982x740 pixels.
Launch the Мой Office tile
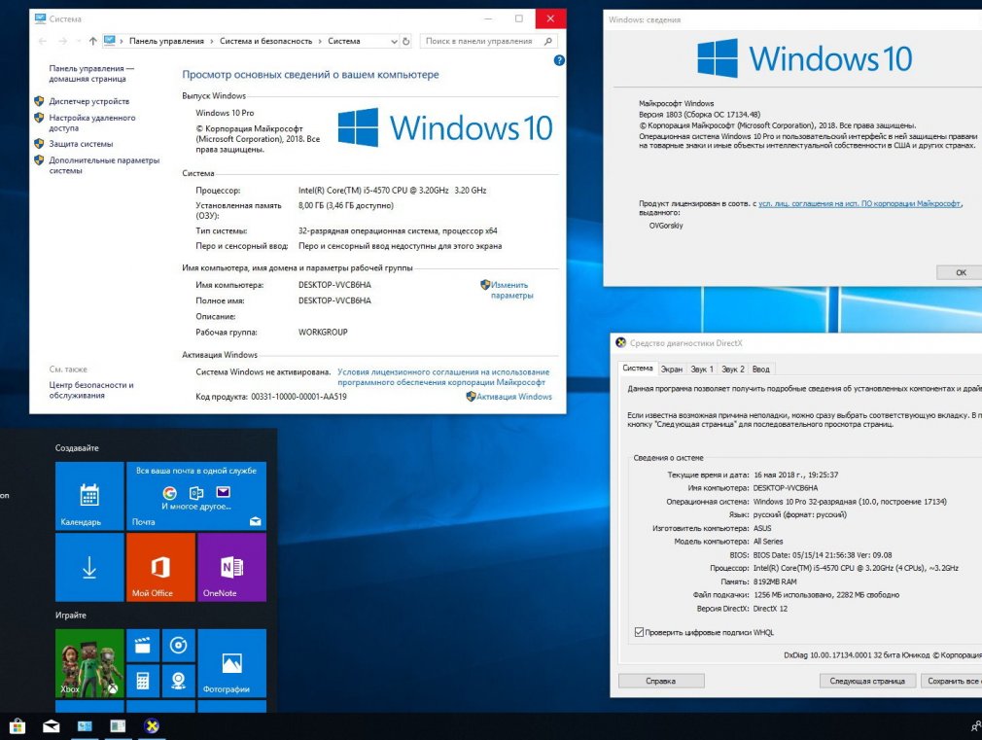point(161,567)
